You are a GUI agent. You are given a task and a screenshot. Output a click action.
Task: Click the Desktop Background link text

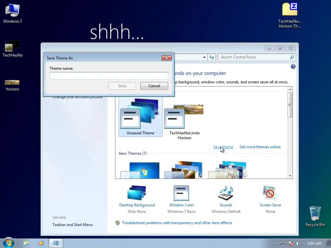137,205
